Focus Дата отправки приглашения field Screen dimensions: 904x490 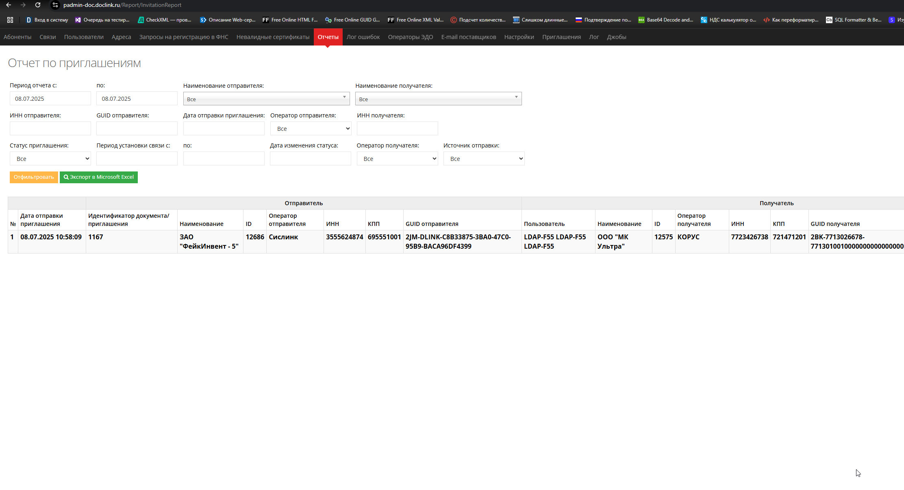(x=224, y=129)
